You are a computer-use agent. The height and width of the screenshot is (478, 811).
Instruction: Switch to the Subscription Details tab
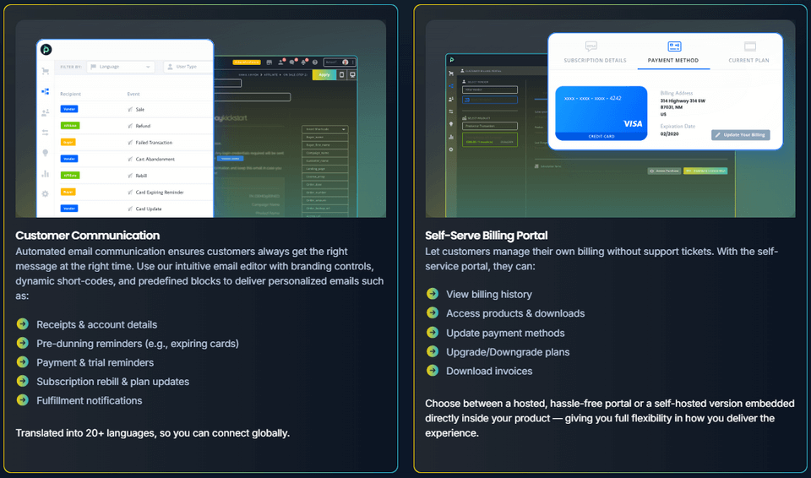[x=595, y=52]
